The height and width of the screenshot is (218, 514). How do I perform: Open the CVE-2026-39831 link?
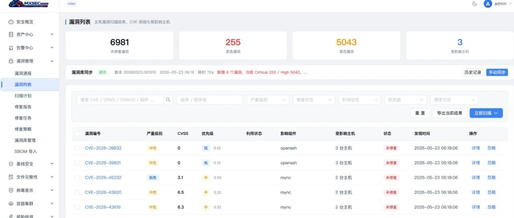click(103, 163)
